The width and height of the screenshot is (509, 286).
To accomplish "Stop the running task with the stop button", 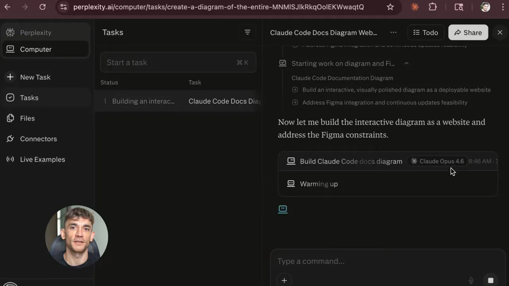I will point(491,280).
